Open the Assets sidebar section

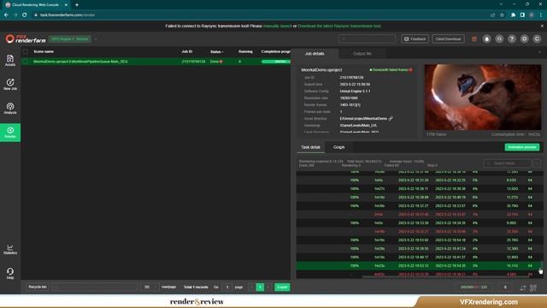coord(10,61)
